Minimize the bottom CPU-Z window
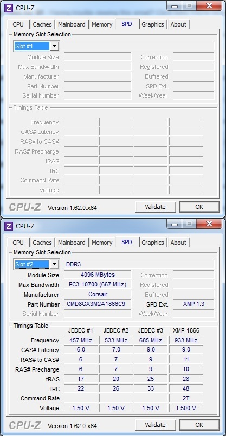226x440 pixels. pos(175,224)
